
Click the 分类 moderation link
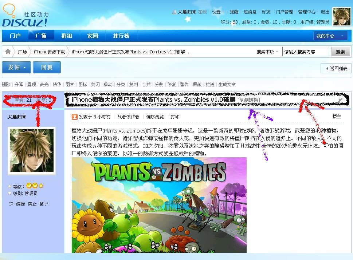[121, 84]
